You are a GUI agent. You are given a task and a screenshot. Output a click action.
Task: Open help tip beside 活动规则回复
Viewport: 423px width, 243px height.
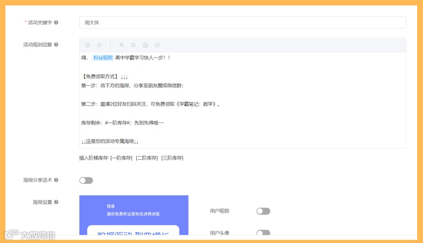(56, 44)
